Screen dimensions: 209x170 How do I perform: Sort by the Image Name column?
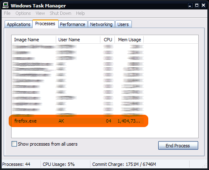coord(34,40)
